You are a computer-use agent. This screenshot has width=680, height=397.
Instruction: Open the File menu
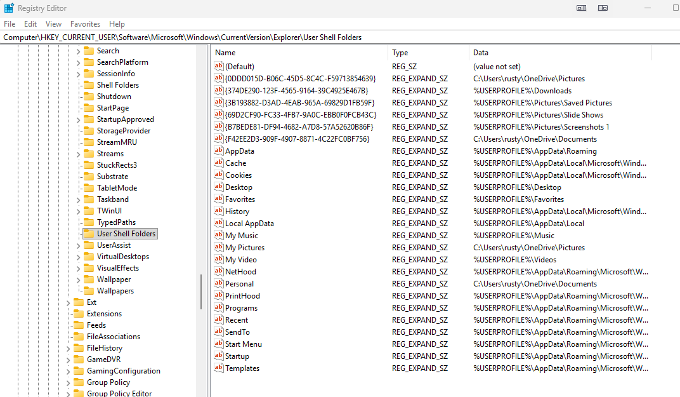(10, 24)
